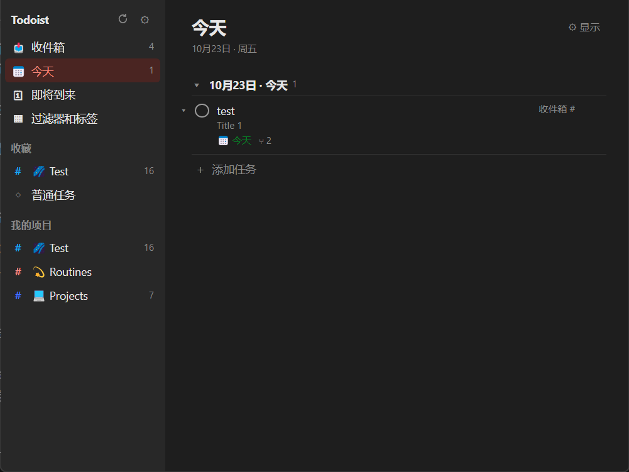Viewport: 629px width, 472px height.
Task: Click the 收件箱 # project link on task
Action: (x=557, y=109)
